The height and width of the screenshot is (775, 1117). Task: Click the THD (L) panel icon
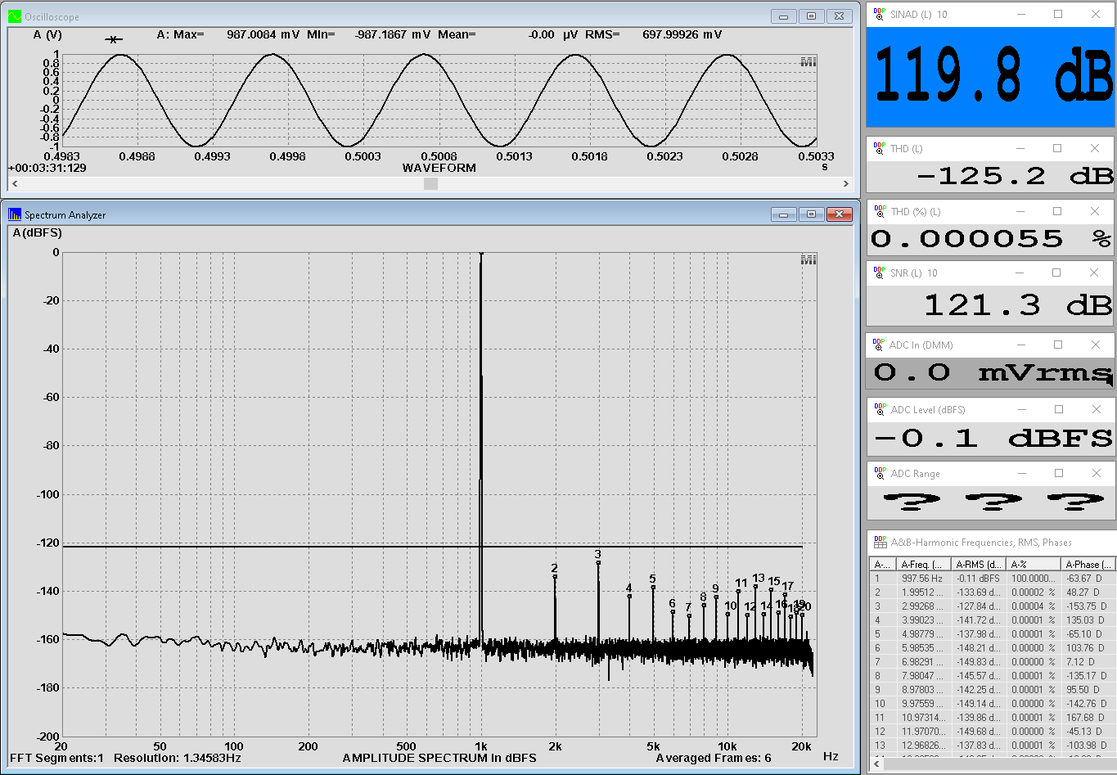tap(880, 148)
